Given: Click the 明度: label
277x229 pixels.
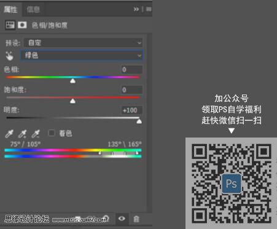Looking at the screenshot, I should pyautogui.click(x=12, y=110).
